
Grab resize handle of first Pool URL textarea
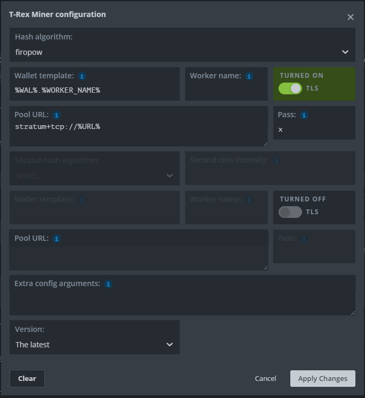coord(265,144)
